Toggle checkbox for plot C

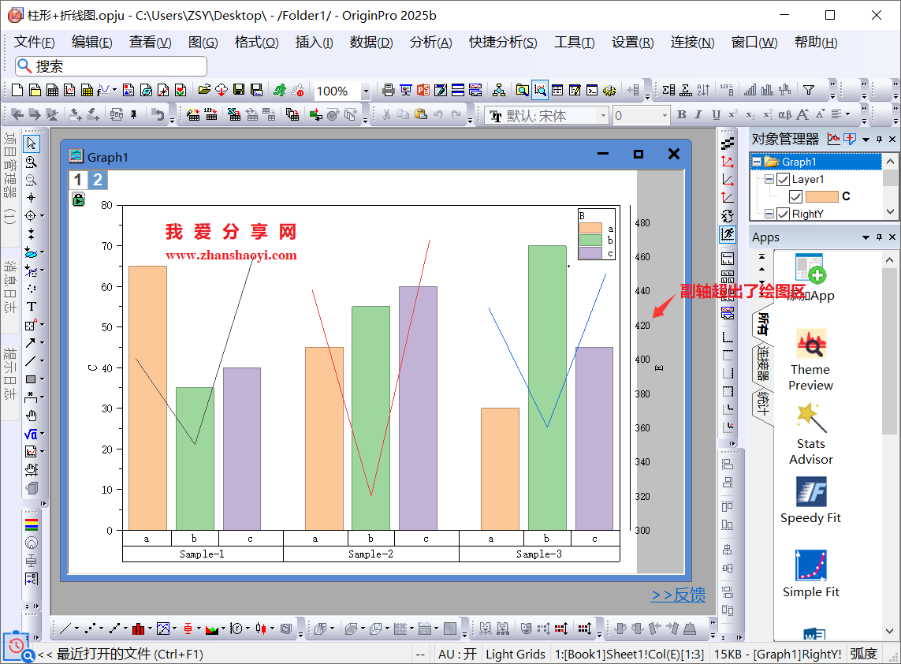tap(795, 196)
